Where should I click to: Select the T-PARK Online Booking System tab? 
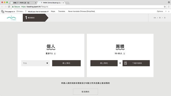click(x=51, y=3)
